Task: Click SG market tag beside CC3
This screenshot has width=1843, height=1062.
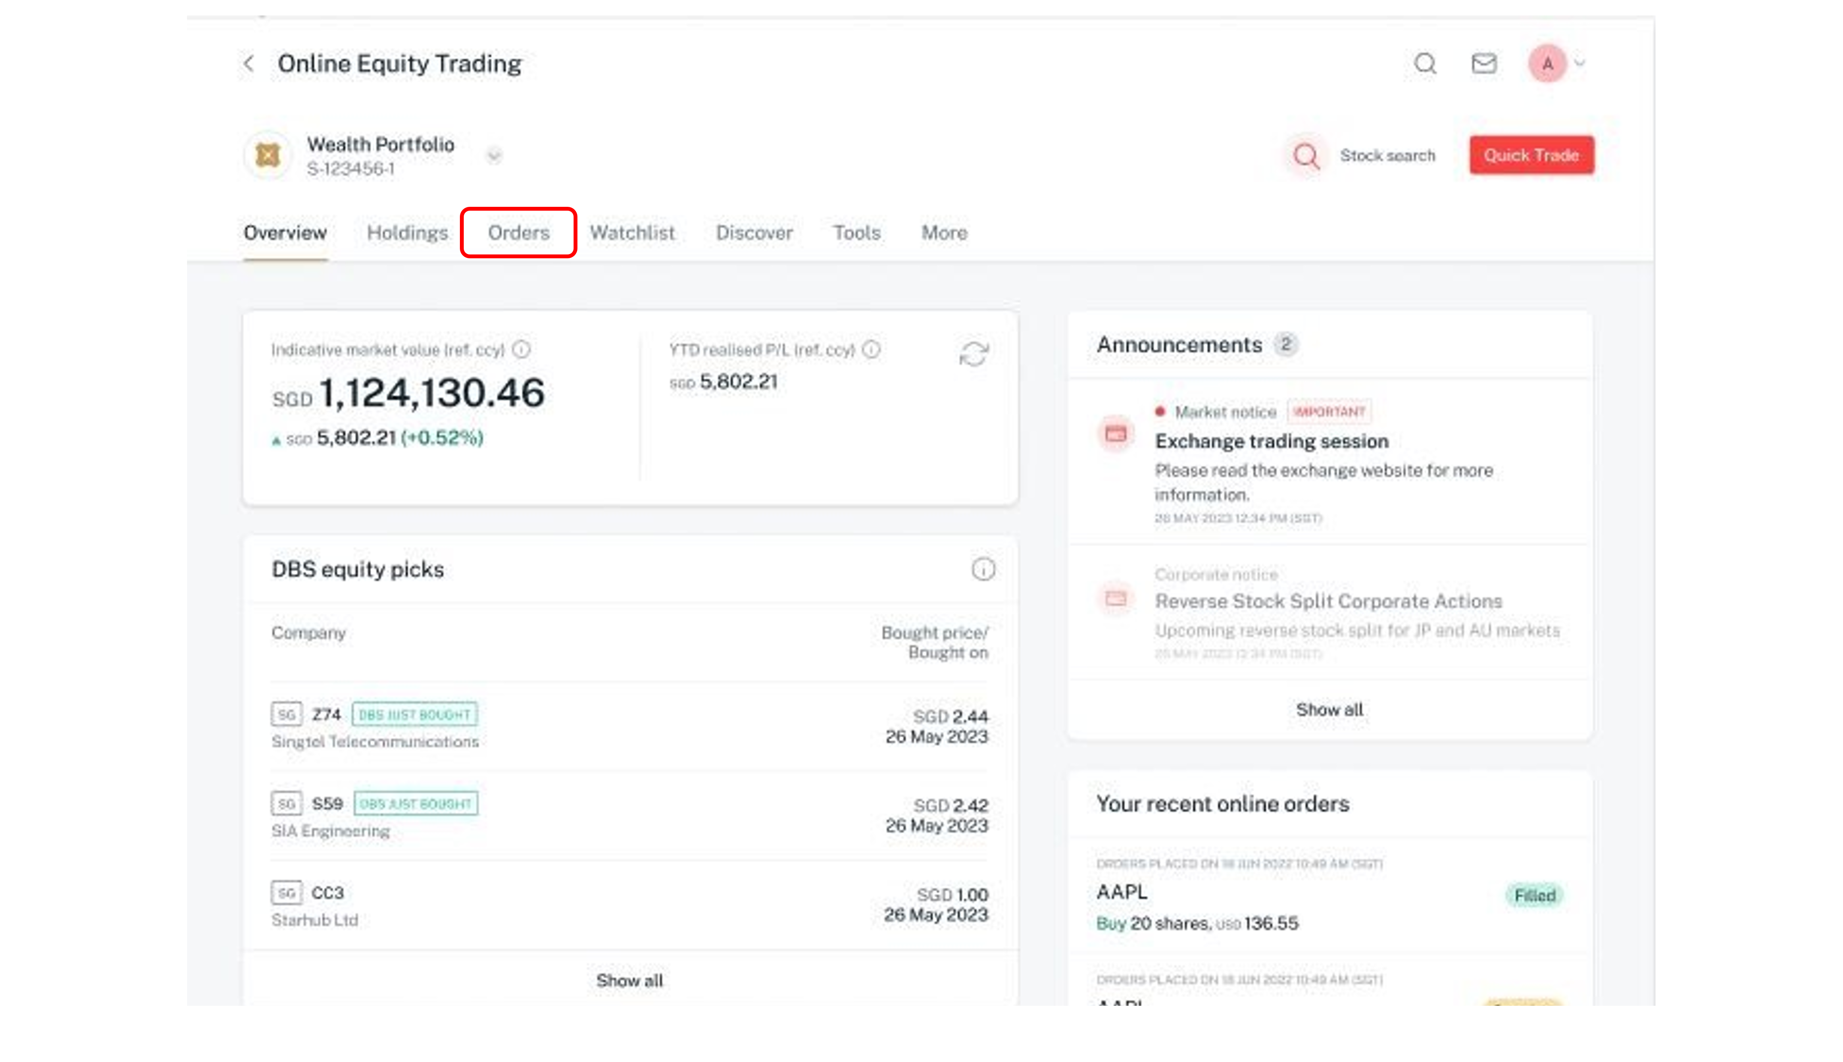Action: click(287, 892)
